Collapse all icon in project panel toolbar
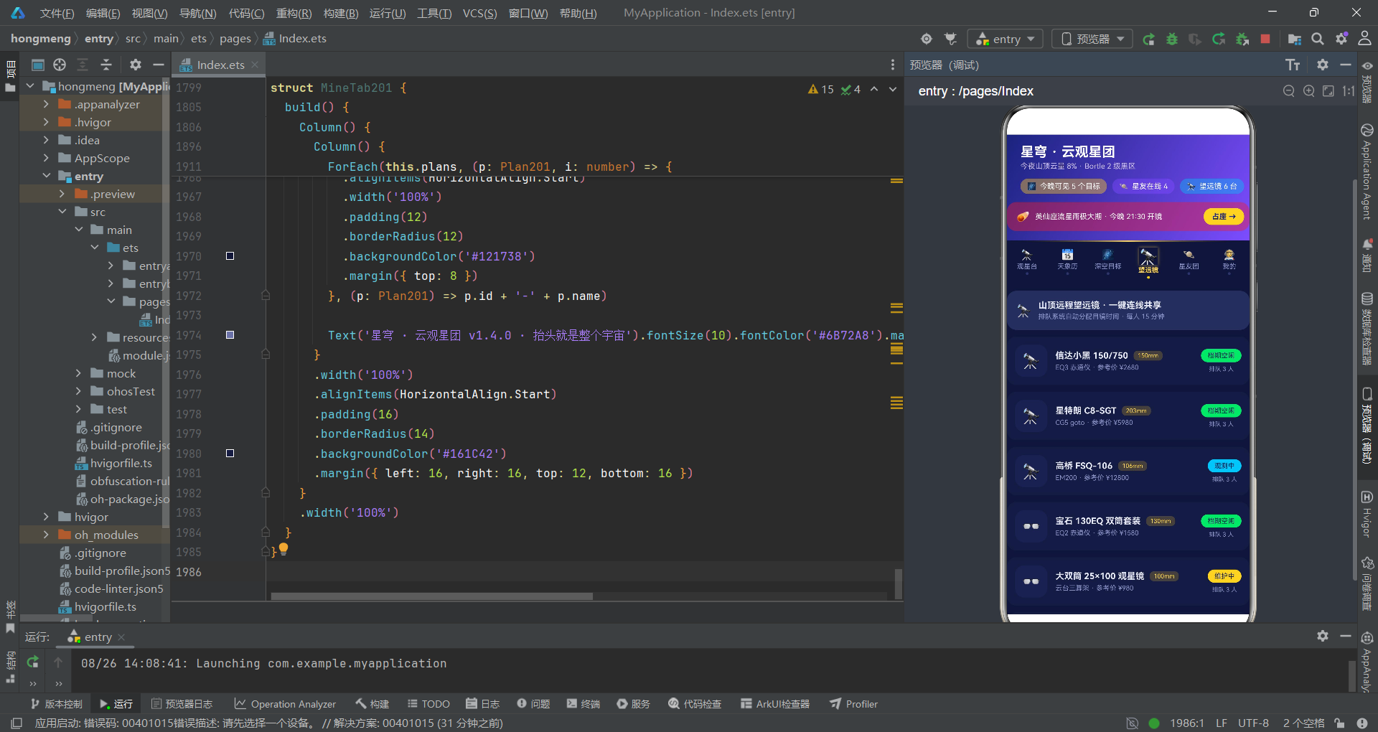The height and width of the screenshot is (732, 1378). [x=106, y=65]
